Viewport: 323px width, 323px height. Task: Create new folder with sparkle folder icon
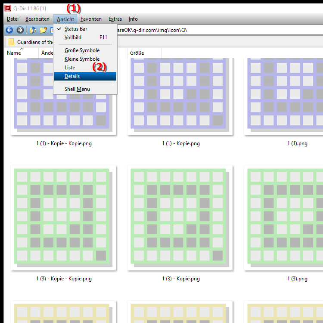(43, 30)
